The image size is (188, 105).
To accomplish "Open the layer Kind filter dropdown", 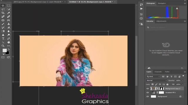I will coord(153,76).
